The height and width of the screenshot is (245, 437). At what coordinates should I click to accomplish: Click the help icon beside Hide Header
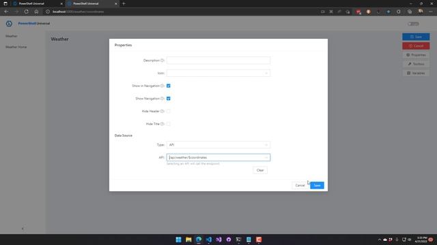163,112
